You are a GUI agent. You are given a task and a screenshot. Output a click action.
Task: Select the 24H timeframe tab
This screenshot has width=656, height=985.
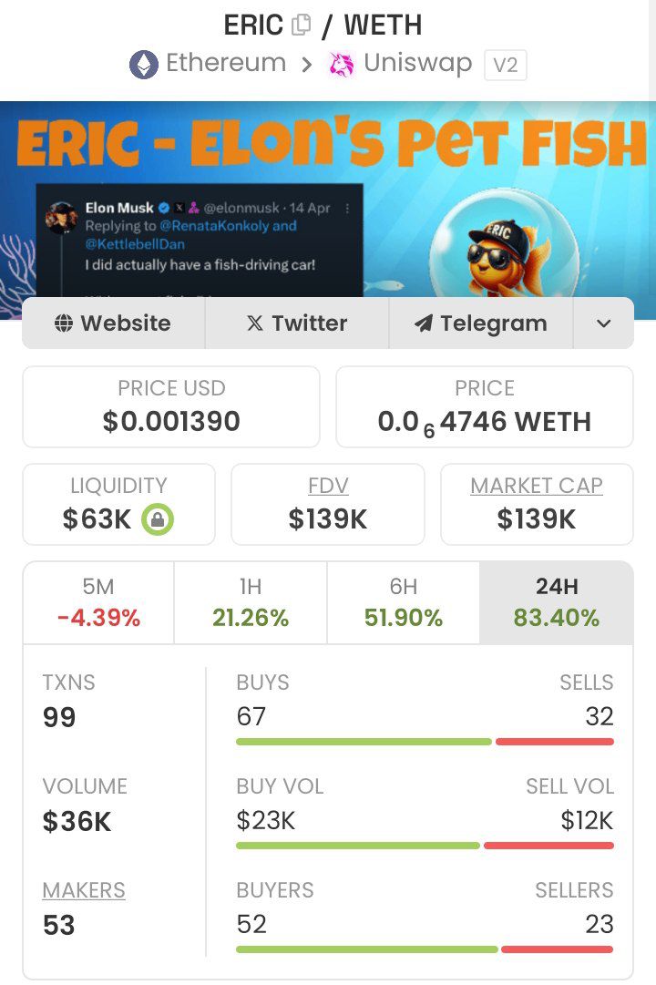556,602
